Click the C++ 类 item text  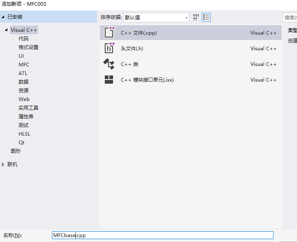(130, 64)
